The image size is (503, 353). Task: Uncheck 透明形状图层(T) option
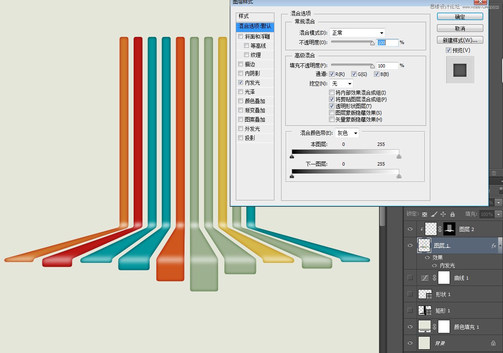(332, 106)
